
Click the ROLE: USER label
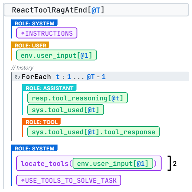click(x=30, y=45)
